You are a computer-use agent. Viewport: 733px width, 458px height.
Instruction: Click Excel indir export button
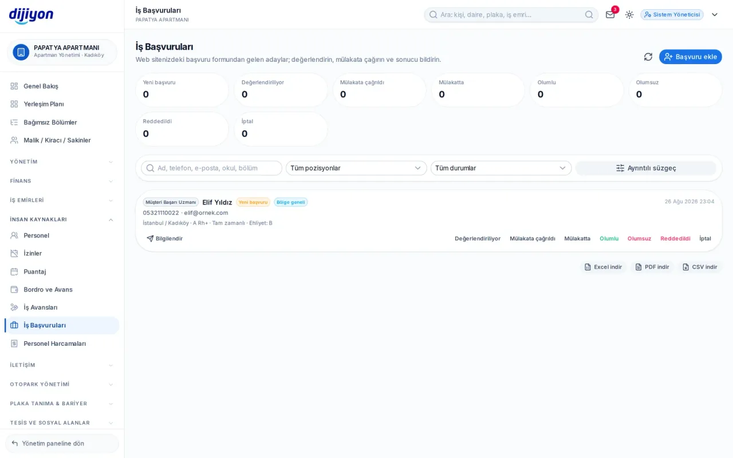click(603, 267)
